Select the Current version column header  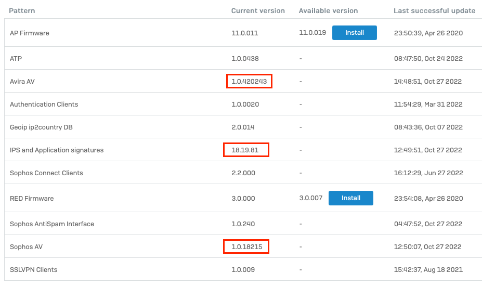point(258,11)
